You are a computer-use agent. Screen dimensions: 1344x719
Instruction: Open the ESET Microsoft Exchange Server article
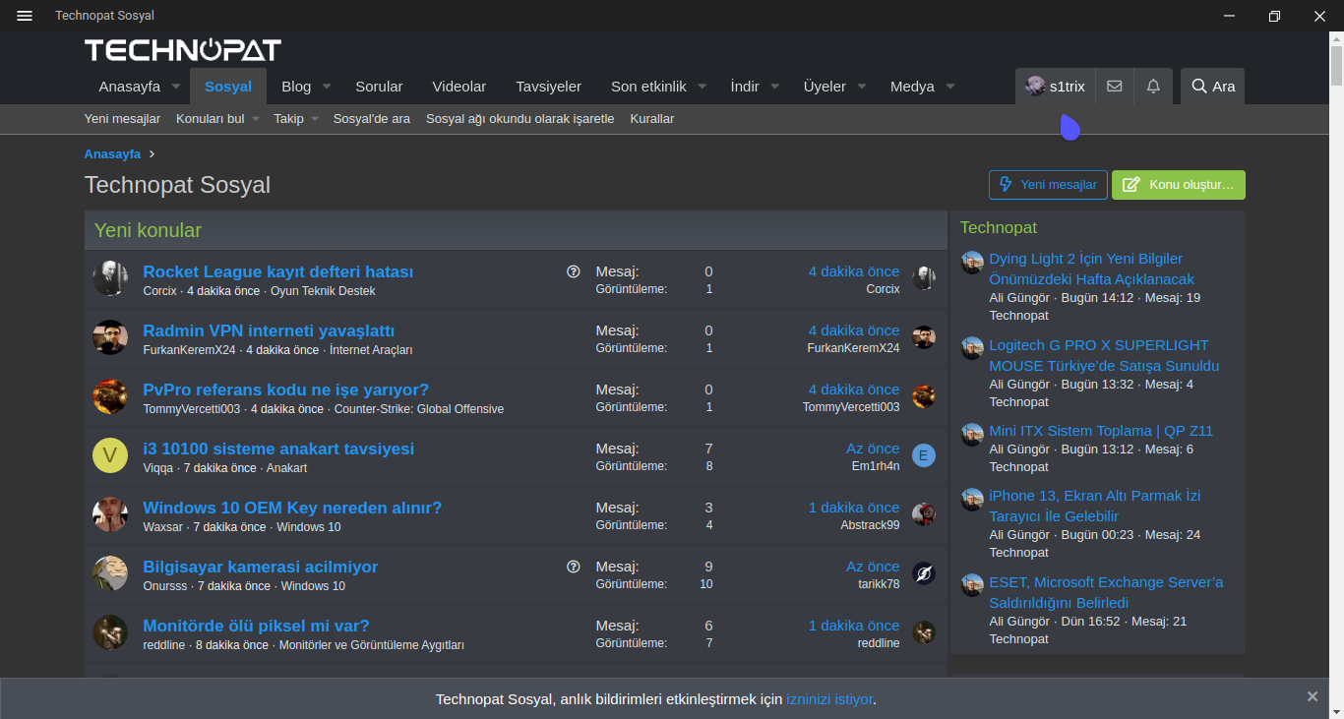(1106, 592)
